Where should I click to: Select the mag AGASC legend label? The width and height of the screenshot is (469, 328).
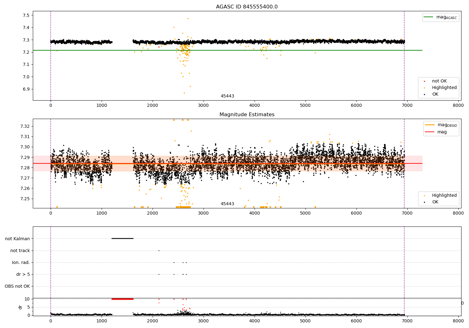coord(446,17)
